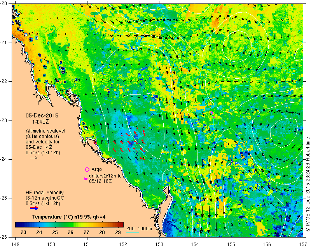The width and height of the screenshot is (311, 248).
Task: Click the magenta Argo circle symbol in legend
Action: [x=87, y=169]
